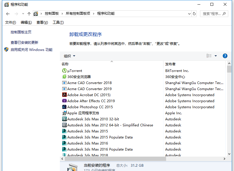Select the 3ds Max 2010 32-bit icon

coord(64,119)
